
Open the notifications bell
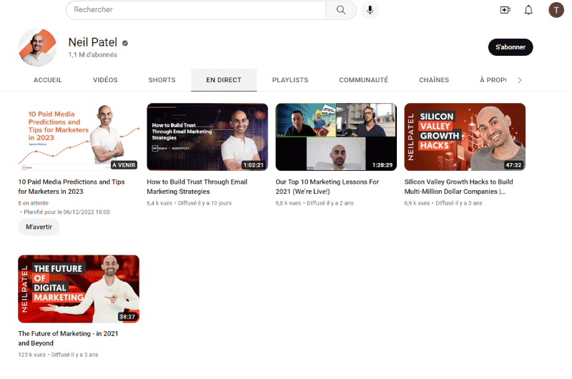528,10
